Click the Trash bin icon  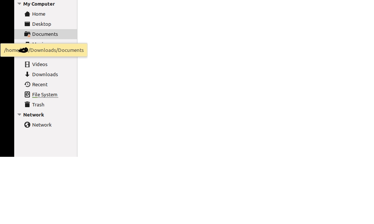point(27,105)
